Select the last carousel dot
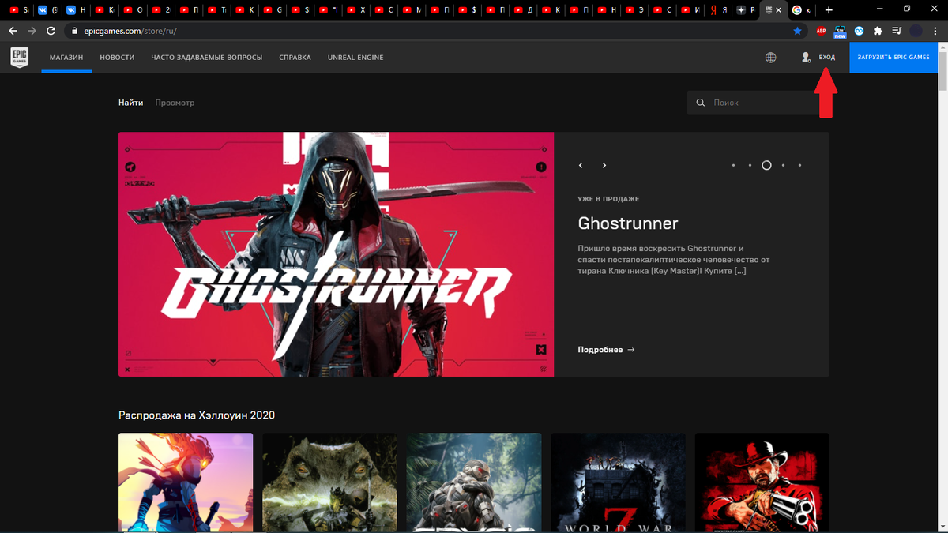Screen dimensions: 948x533 pos(799,165)
